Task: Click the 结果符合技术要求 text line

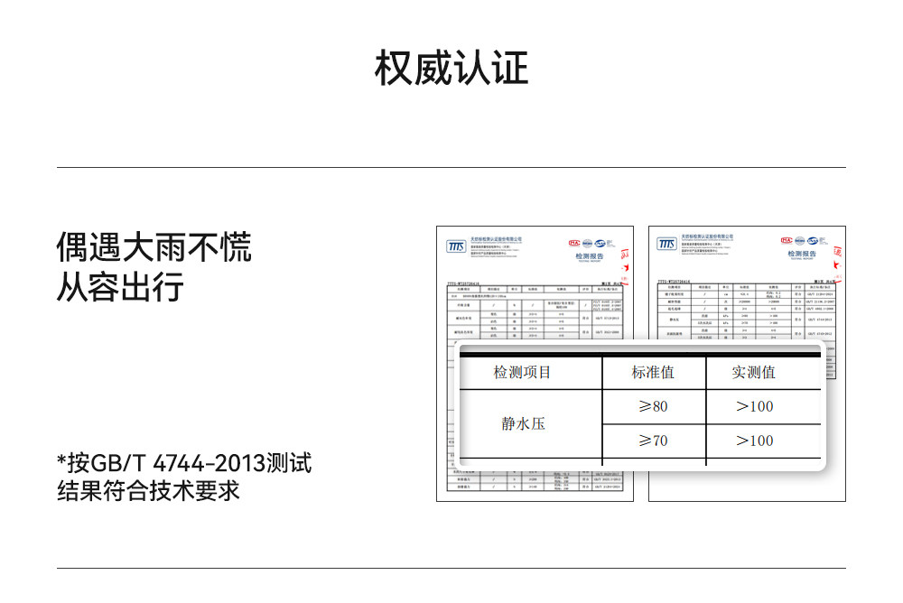Action: (148, 491)
